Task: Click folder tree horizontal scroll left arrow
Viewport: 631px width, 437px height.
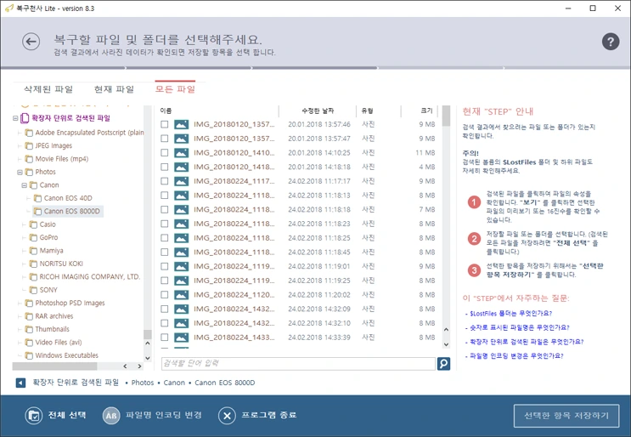Action: coord(125,366)
